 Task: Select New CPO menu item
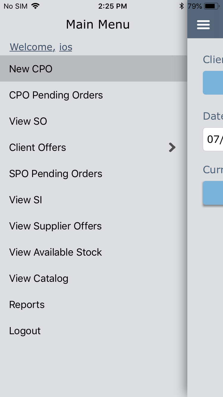click(31, 69)
